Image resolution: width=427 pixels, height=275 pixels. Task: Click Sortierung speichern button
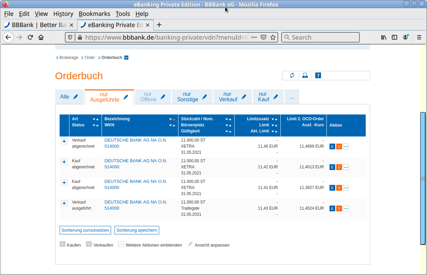137,230
